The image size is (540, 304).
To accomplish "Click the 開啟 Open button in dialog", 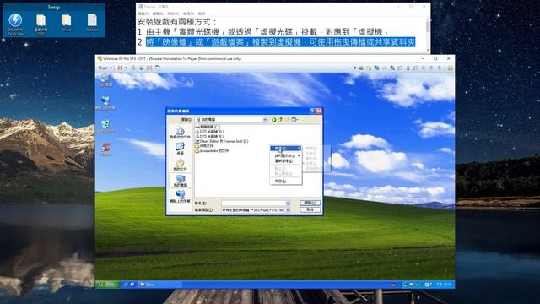I will click(x=310, y=203).
